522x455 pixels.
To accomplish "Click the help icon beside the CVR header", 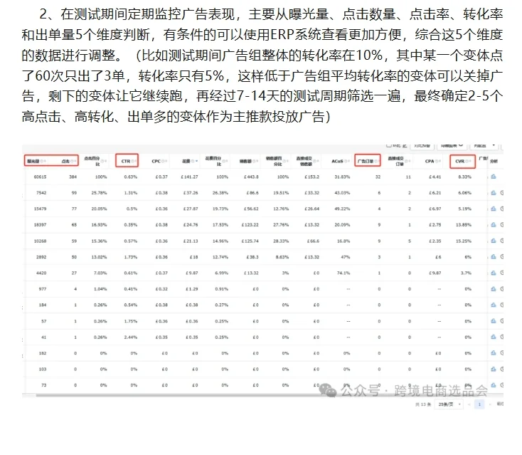I will (467, 162).
